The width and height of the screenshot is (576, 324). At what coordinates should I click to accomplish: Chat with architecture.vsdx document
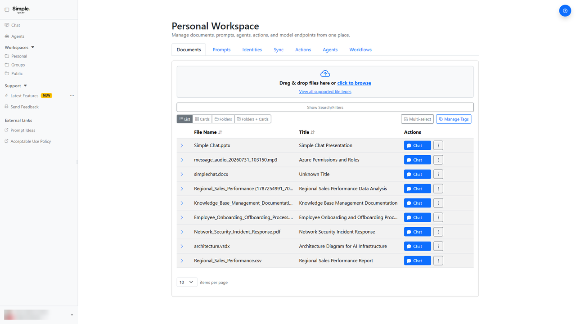coord(417,246)
